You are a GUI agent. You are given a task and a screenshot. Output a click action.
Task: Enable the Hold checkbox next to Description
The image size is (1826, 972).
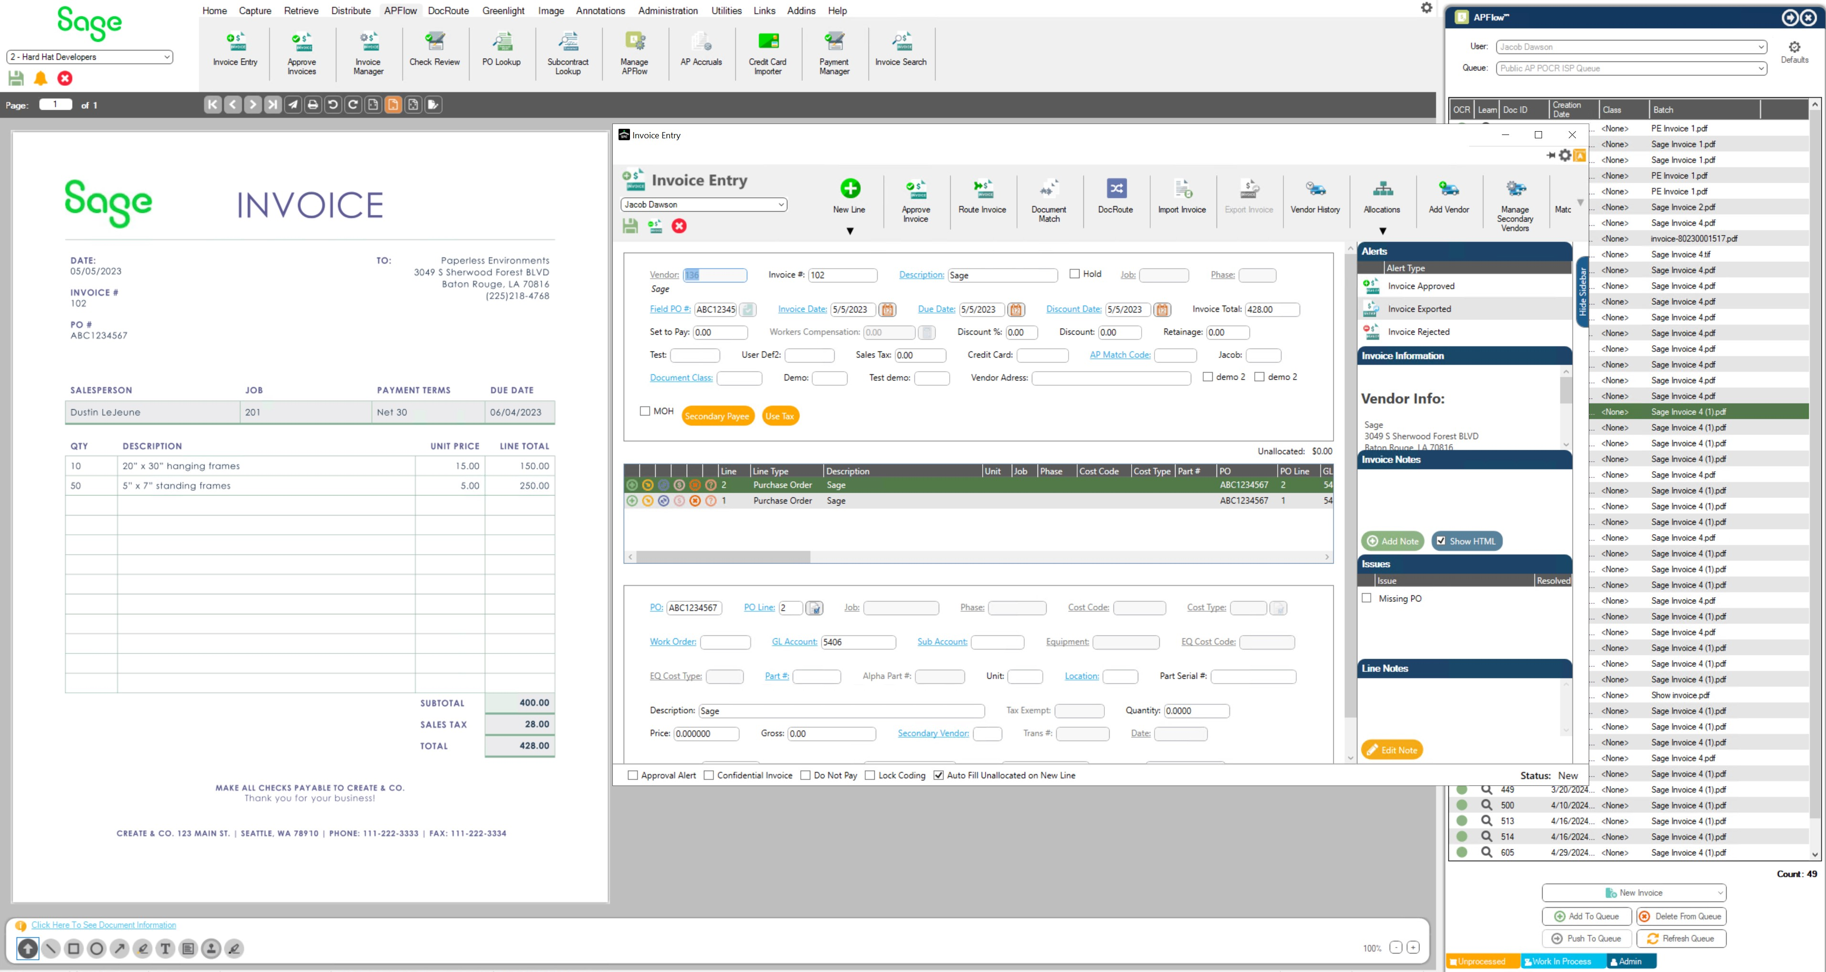(x=1075, y=273)
